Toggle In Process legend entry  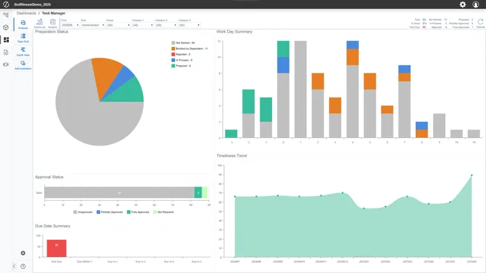182,60
